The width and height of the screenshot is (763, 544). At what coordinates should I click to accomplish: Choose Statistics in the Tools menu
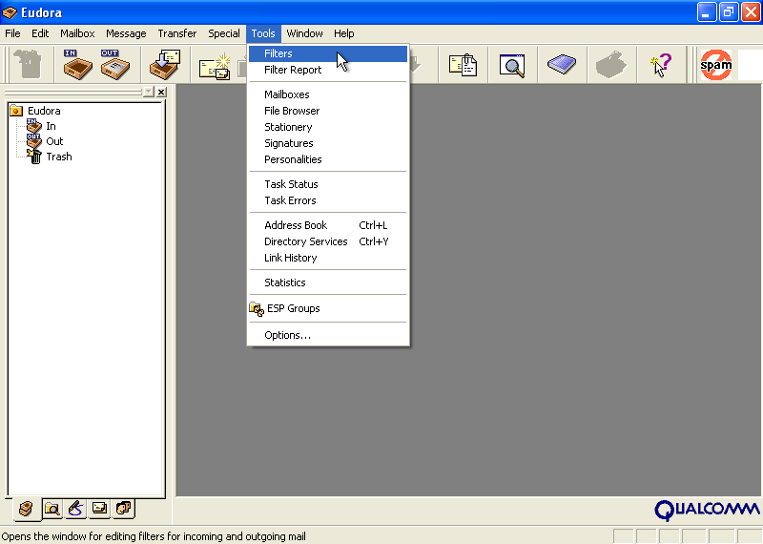328,282
